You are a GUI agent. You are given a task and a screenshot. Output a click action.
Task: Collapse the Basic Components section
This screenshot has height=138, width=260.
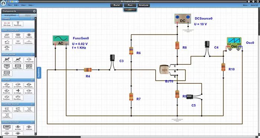pos(32,30)
